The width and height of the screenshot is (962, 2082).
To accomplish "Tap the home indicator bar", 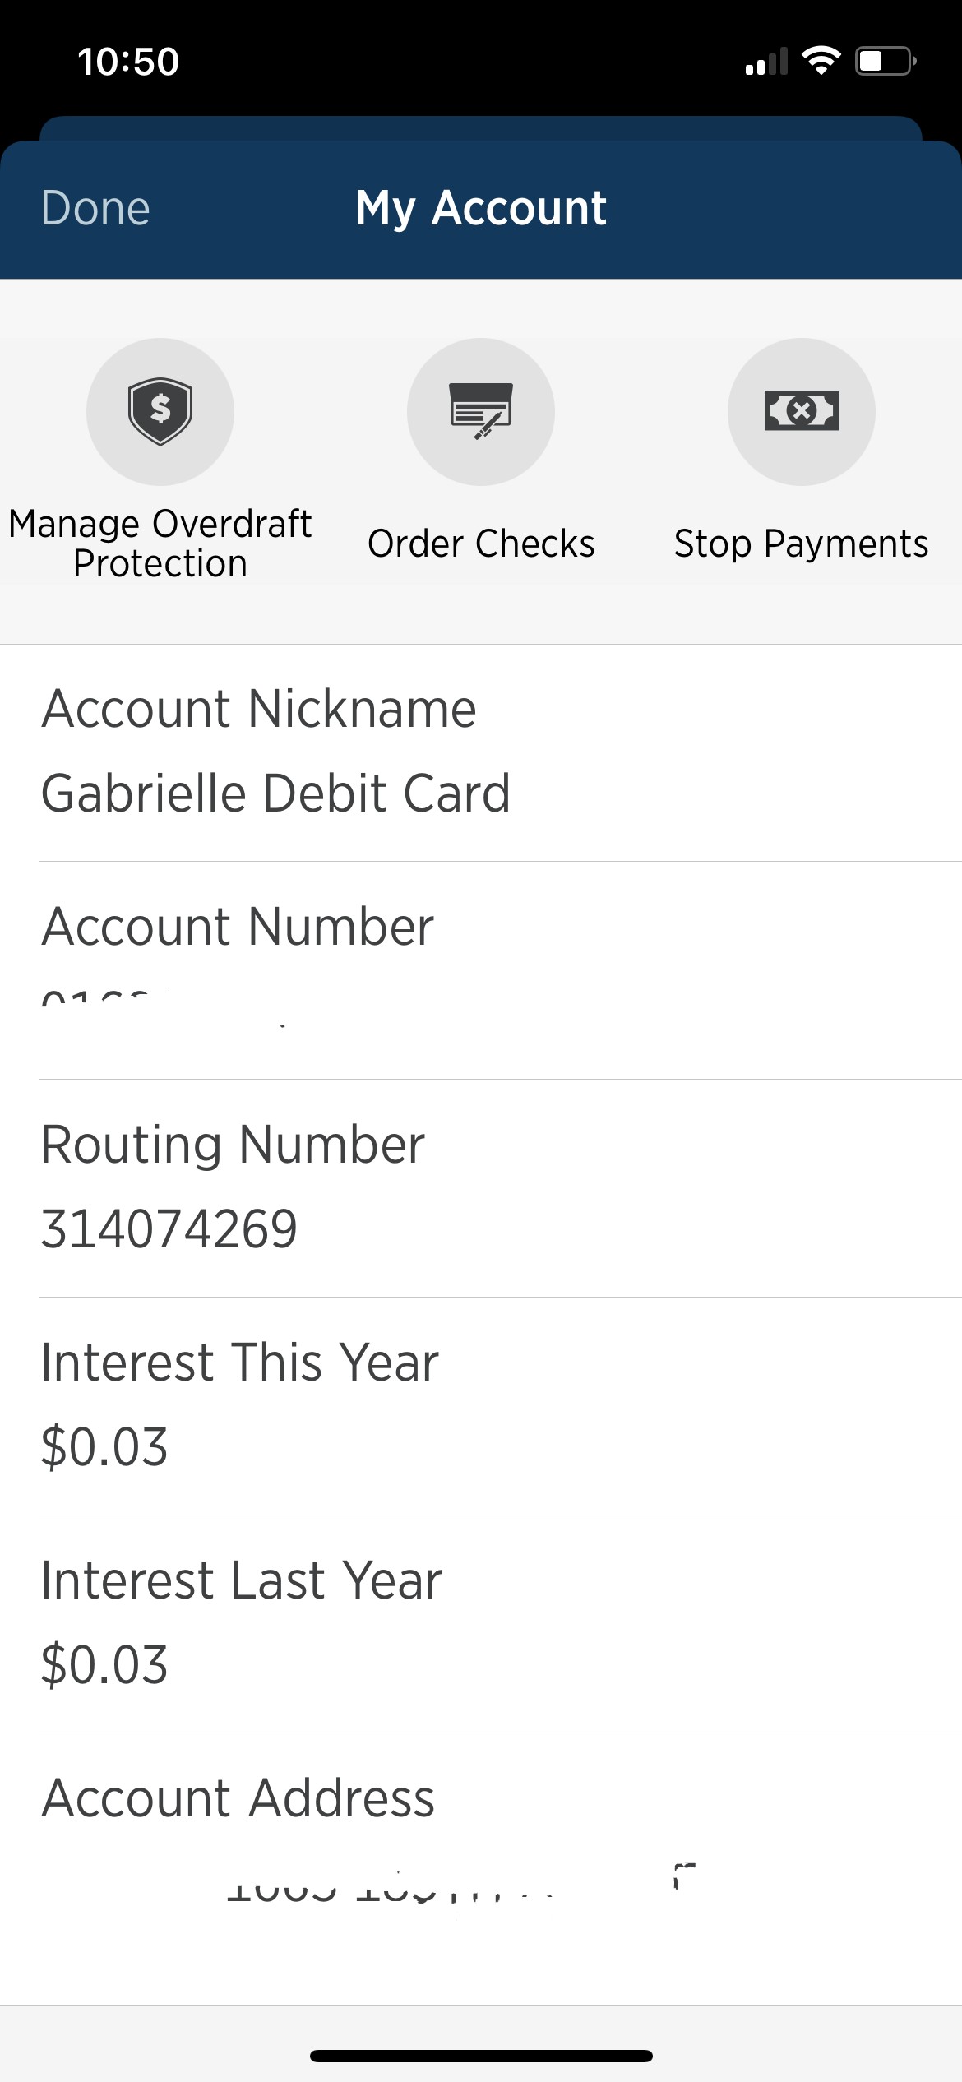I will pos(481,2056).
